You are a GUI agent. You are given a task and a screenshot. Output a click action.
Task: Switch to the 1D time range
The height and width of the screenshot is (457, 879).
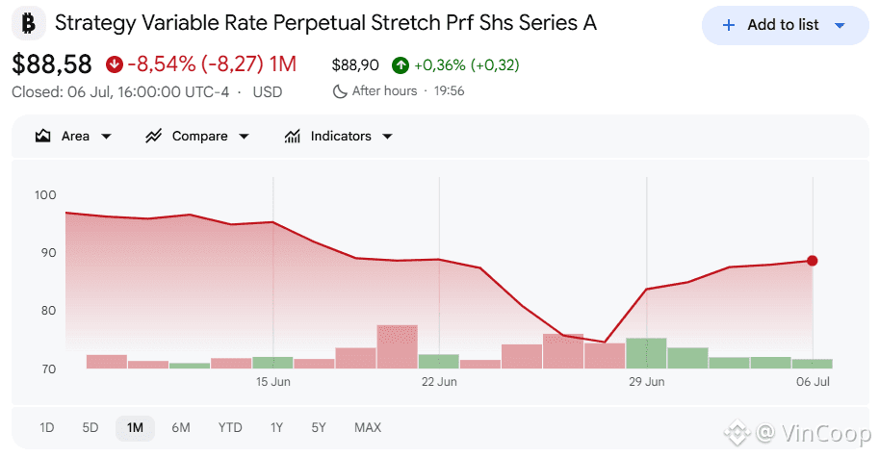(47, 428)
